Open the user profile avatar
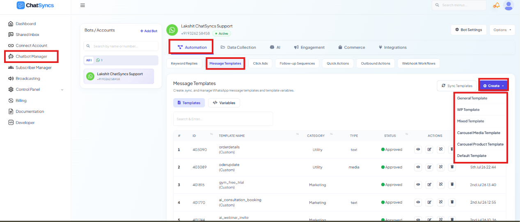 coord(509,5)
